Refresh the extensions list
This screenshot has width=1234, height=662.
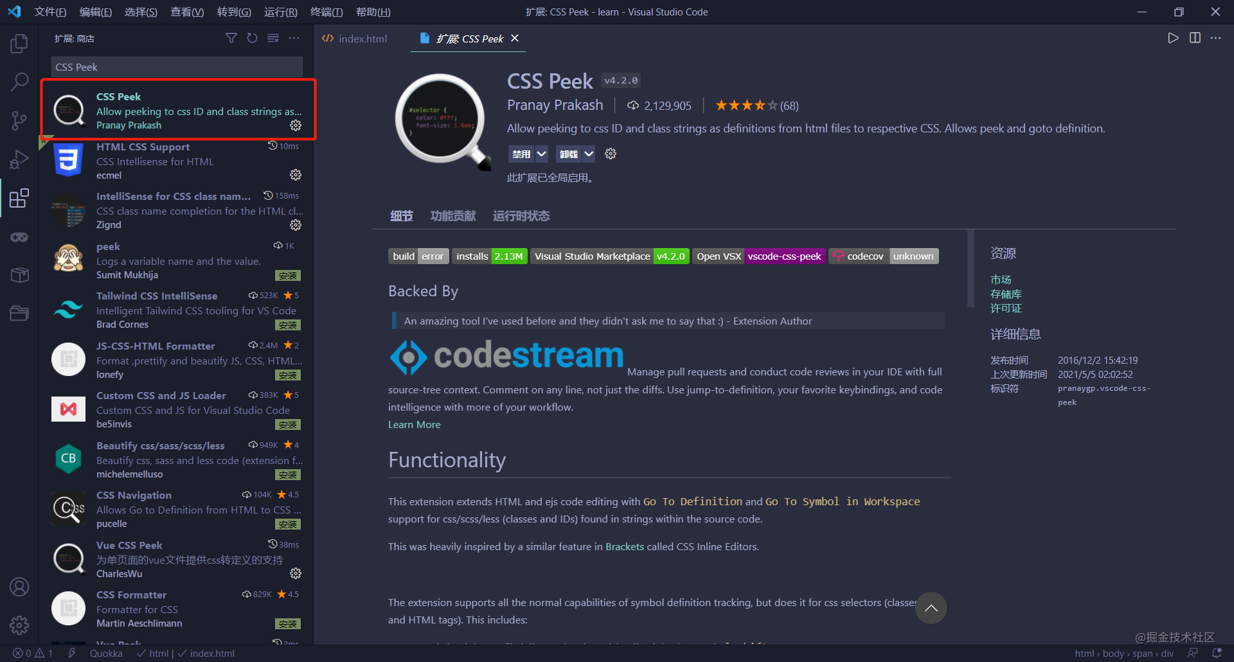point(252,39)
